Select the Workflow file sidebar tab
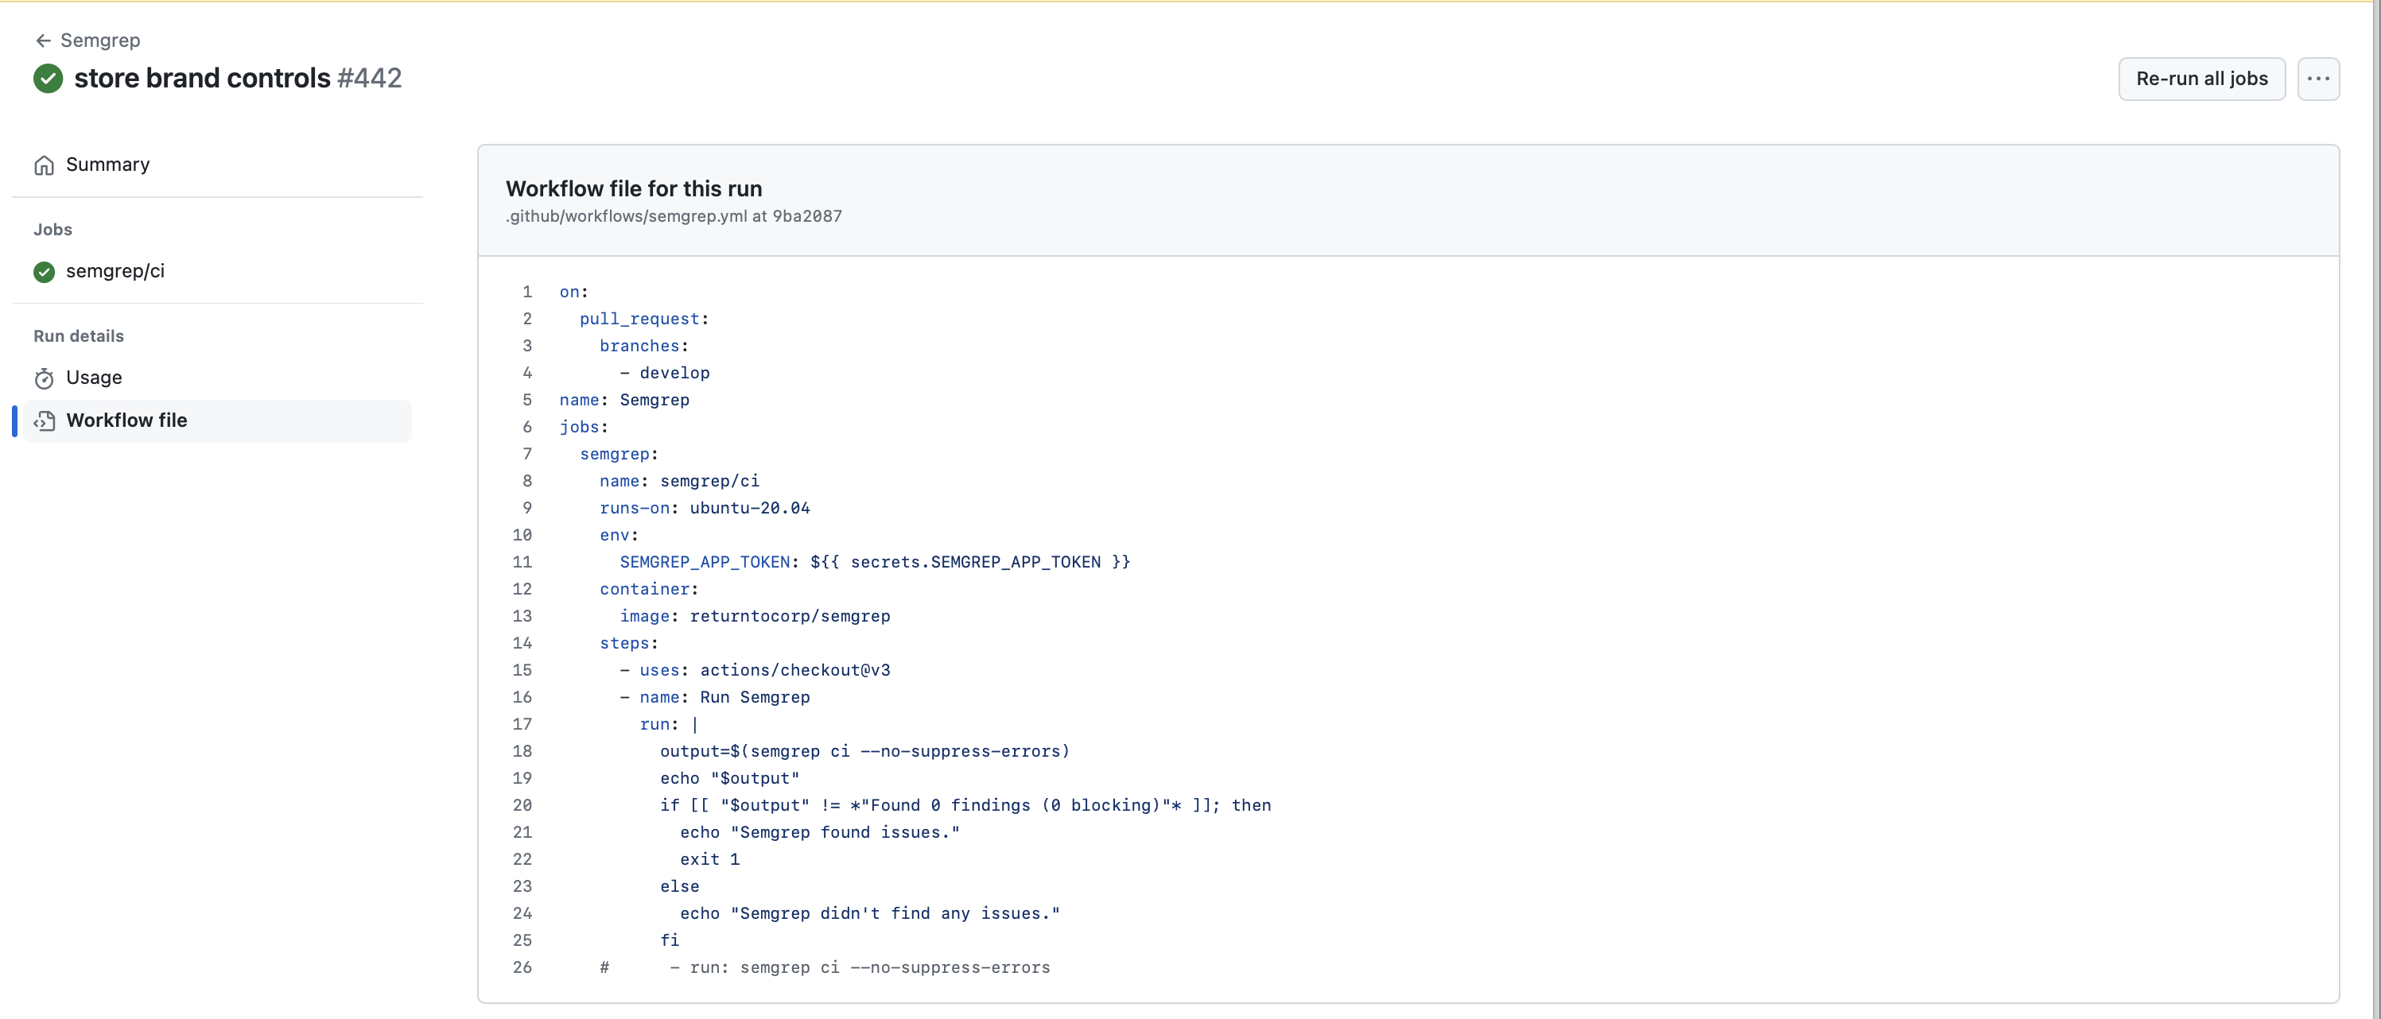 click(126, 420)
